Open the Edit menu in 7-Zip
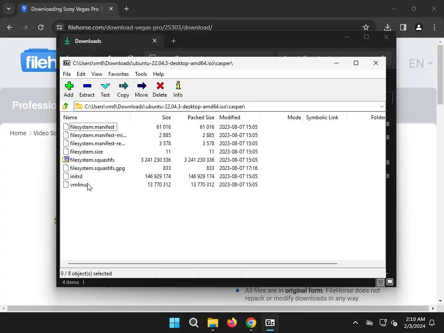Viewport: 444px width, 333px height. pos(81,74)
